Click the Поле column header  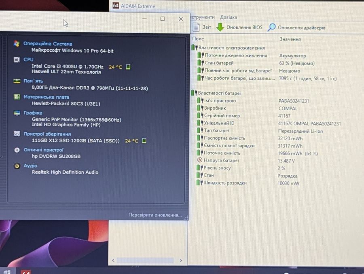(x=198, y=39)
